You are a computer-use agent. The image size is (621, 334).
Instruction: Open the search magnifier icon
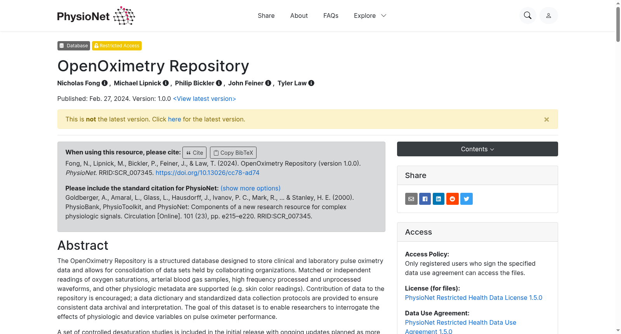(527, 16)
